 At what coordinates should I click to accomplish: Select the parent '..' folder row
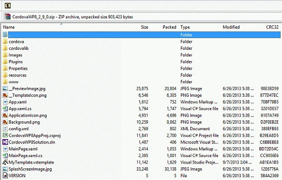pyautogui.click(x=141, y=35)
